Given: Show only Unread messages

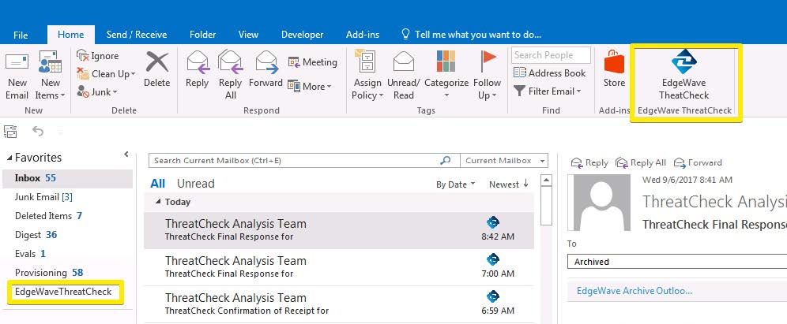Looking at the screenshot, I should click(196, 184).
